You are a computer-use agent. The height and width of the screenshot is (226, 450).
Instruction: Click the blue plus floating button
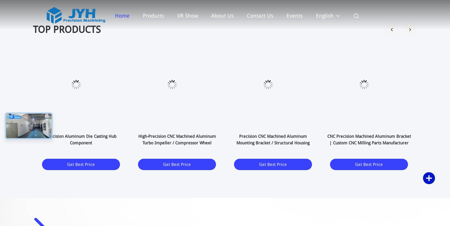tap(429, 178)
